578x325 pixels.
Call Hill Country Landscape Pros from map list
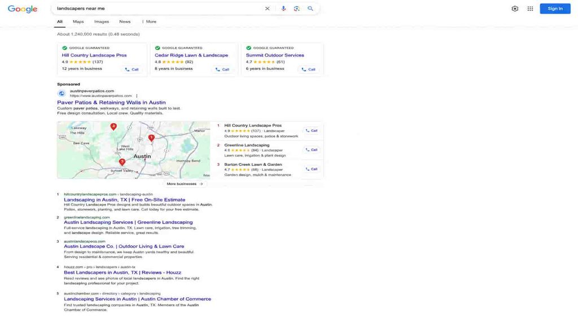point(312,131)
